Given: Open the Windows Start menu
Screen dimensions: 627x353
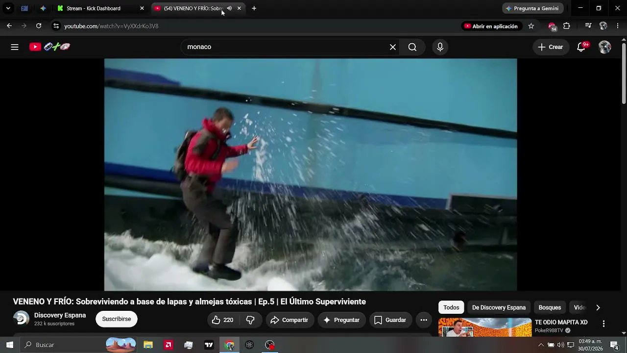Looking at the screenshot, I should tap(10, 345).
